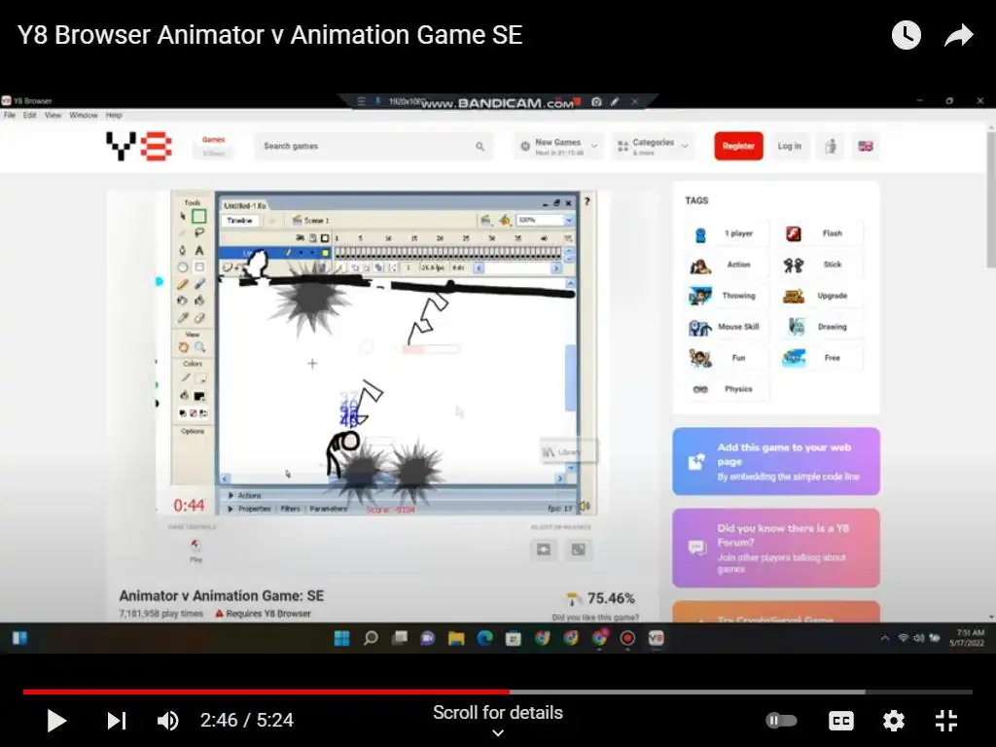Select the text A tool in game
The height and width of the screenshot is (747, 996).
coord(199,250)
